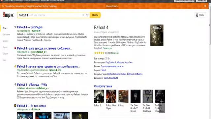Expand arrow after Top-Torrent URL
This screenshot has height=119, width=211.
point(62,70)
